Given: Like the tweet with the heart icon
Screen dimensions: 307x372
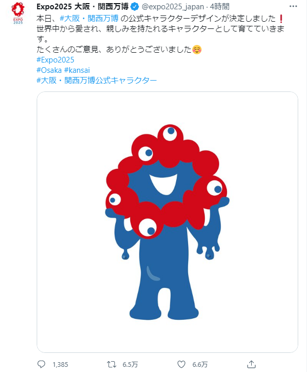Looking at the screenshot, I should point(181,364).
